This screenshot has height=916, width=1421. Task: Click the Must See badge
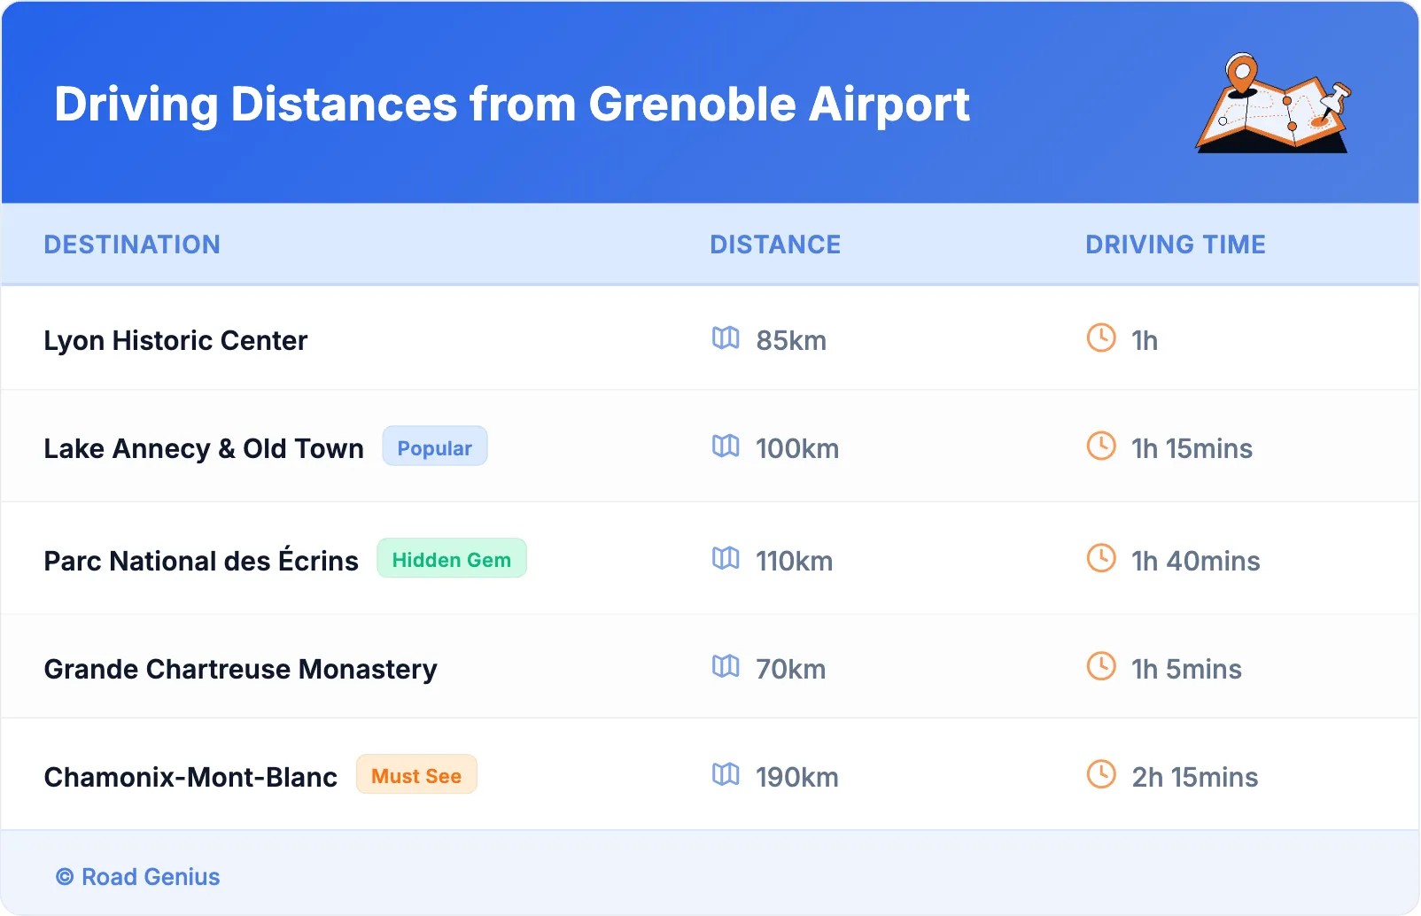(416, 775)
